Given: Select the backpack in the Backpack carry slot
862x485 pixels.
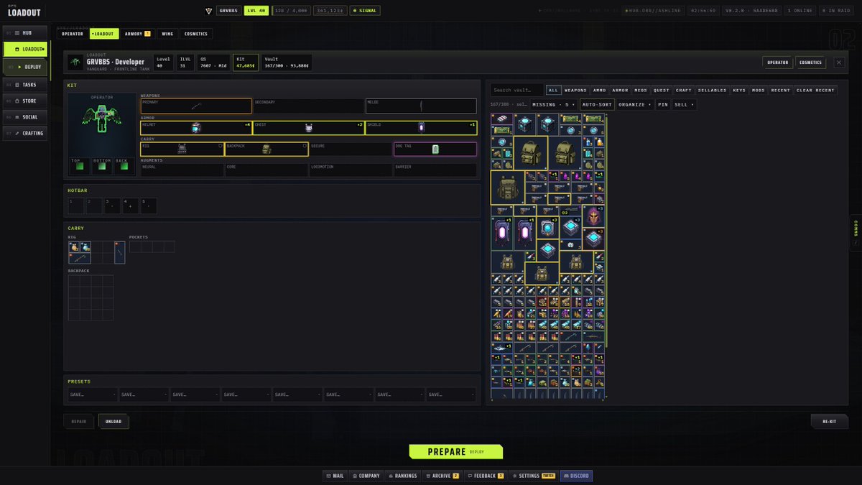Looking at the screenshot, I should 267,149.
